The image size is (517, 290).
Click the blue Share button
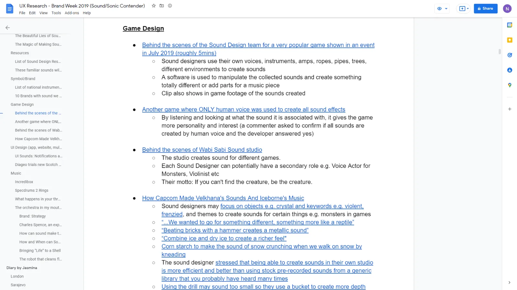click(x=486, y=9)
